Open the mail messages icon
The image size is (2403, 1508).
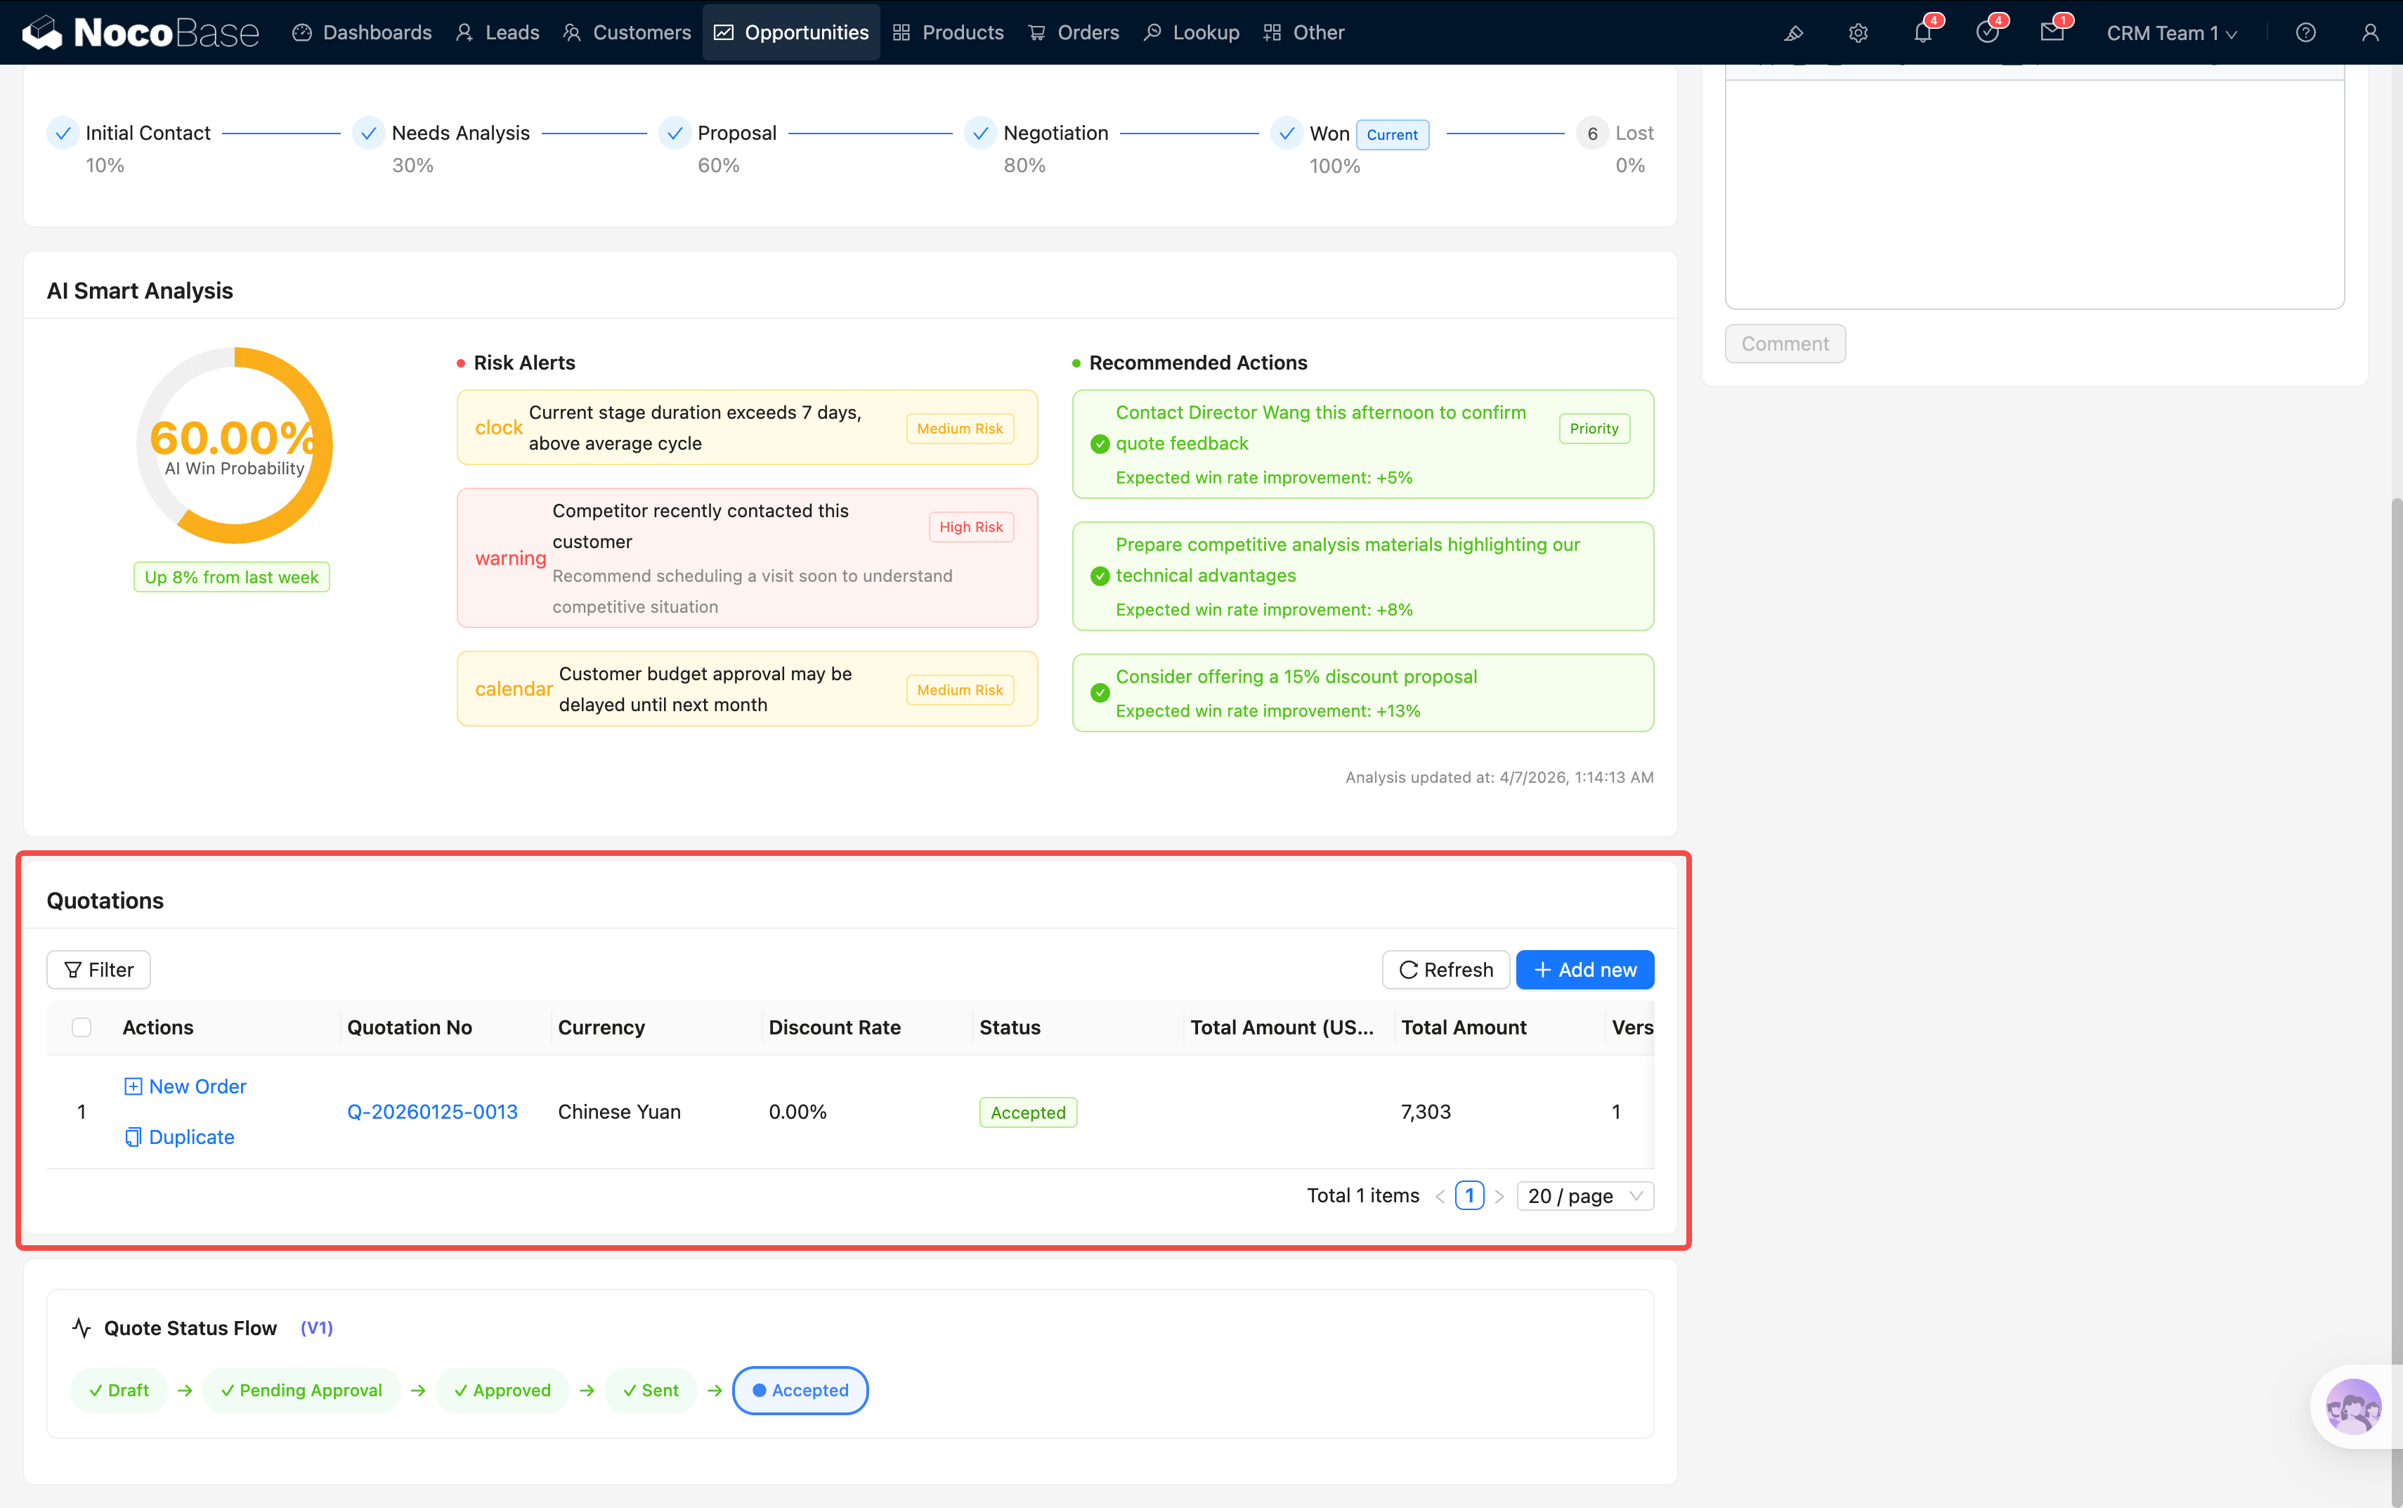coord(2051,33)
